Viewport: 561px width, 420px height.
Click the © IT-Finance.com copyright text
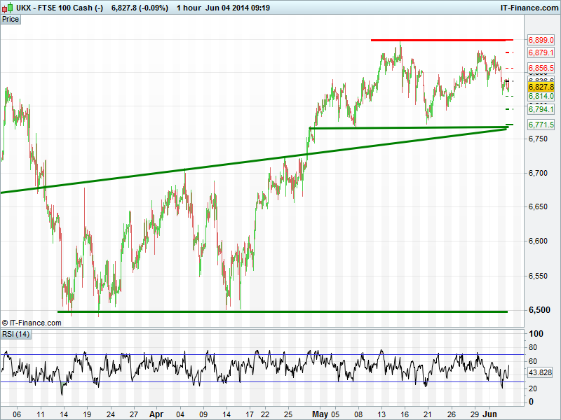point(32,323)
